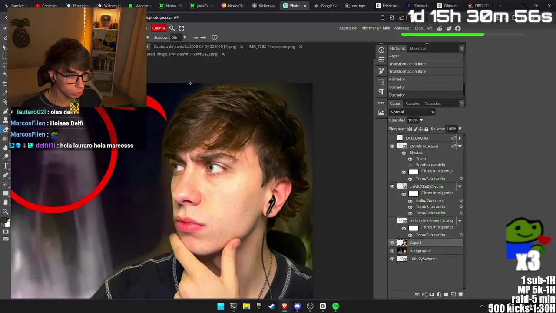Open the brush settings panel icon

[x=381, y=71]
